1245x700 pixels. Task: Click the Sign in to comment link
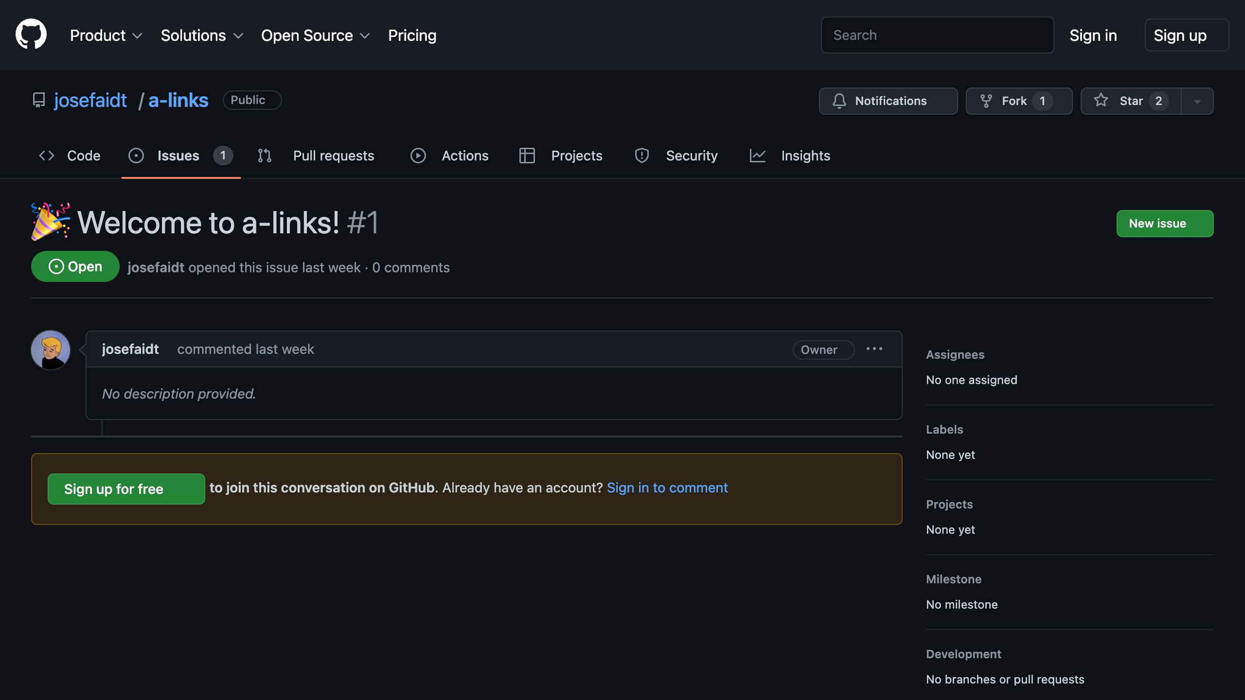[x=667, y=488]
